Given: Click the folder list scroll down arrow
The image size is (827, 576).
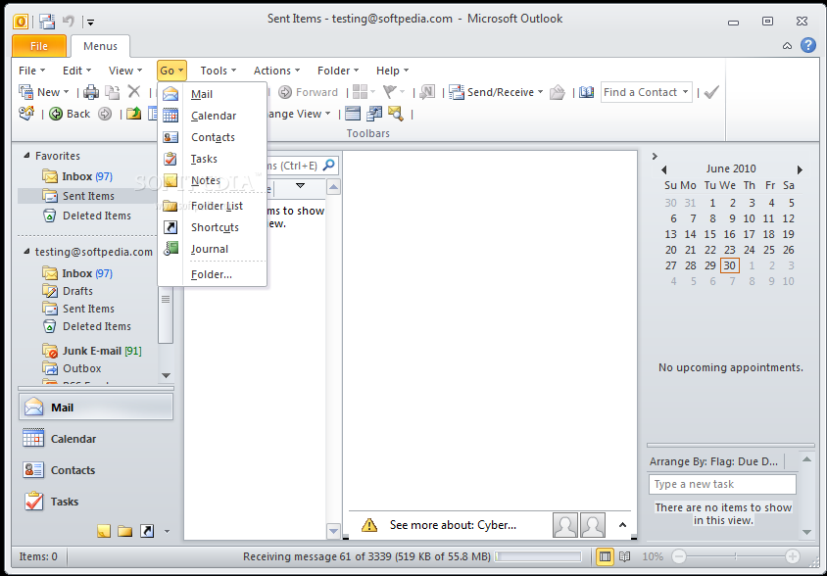Looking at the screenshot, I should point(166,375).
